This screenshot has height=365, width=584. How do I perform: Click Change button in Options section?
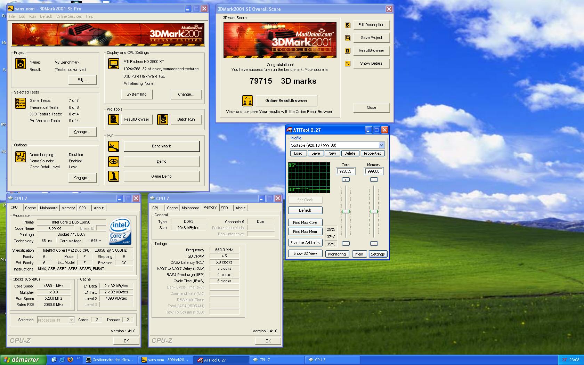point(82,178)
